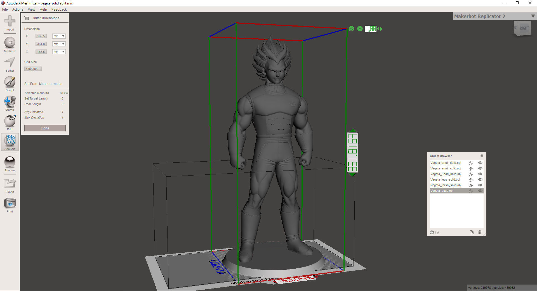The height and width of the screenshot is (291, 537).
Task: Open the Analysis tool menu
Action: point(10,142)
